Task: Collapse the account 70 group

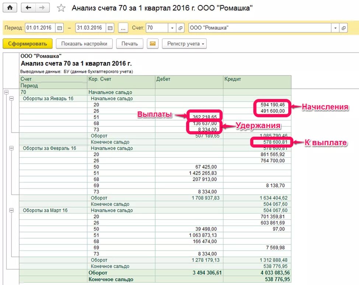Action: coord(6,92)
